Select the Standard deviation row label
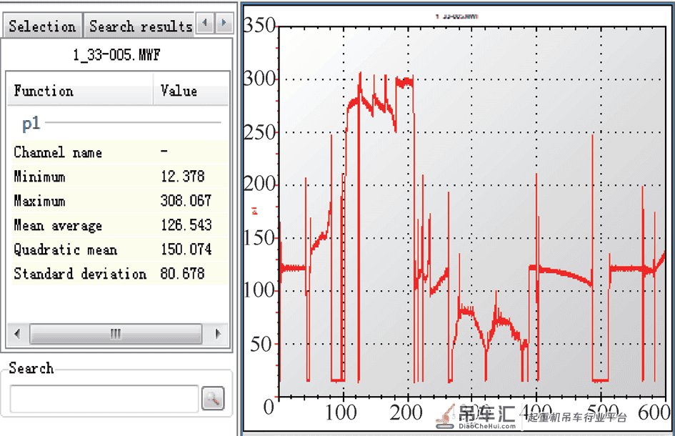The image size is (675, 436). (x=80, y=274)
